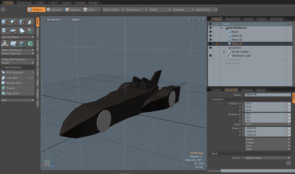Click the Edge Bevel tool

(18, 93)
